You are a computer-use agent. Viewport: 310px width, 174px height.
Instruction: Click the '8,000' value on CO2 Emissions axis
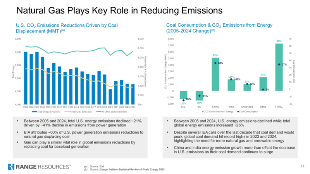(x=171, y=39)
